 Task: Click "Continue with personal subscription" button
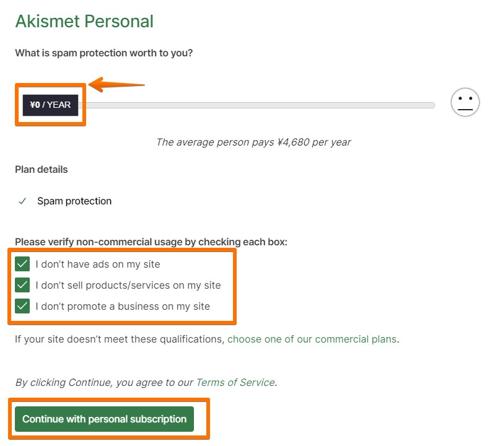tap(106, 419)
